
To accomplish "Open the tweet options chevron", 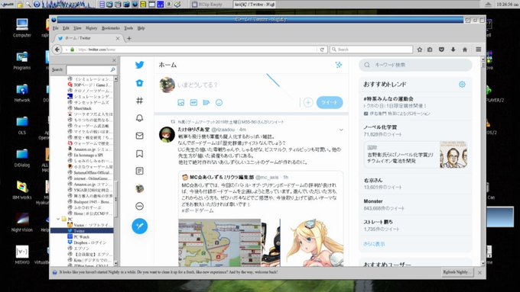I will pos(341,130).
